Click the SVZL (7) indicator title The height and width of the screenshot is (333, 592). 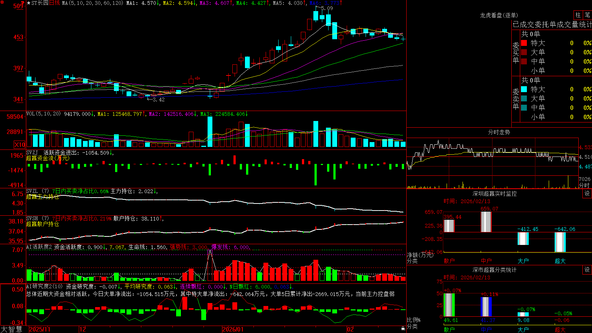(37, 191)
